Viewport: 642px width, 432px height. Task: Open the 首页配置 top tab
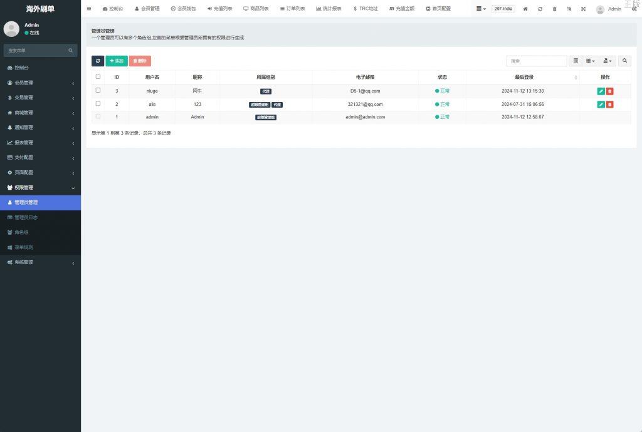point(438,9)
